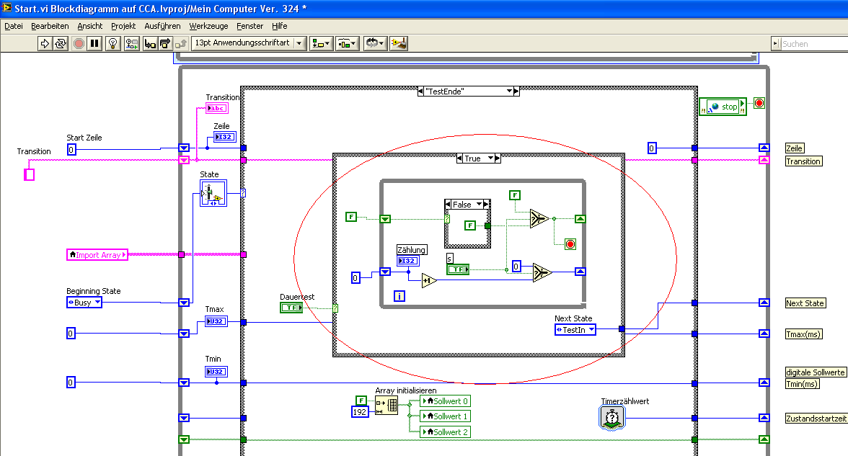Screen dimensions: 848x456
Task: Select the Timerzählwert stopwatch VI icon
Action: point(611,418)
